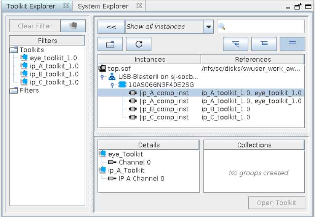The width and height of the screenshot is (315, 217).
Task: Click the USB-BlasterII network icon
Action: [x=112, y=77]
